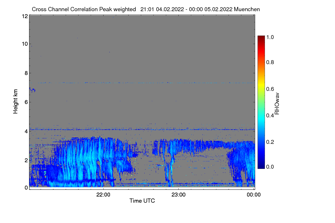Screen dimensions: 335x223
Task: Click the 12 km height tick label
Action: coord(24,16)
